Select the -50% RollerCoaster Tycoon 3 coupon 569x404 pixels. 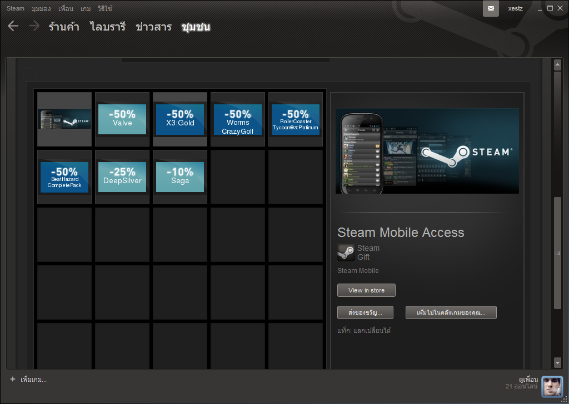296,119
